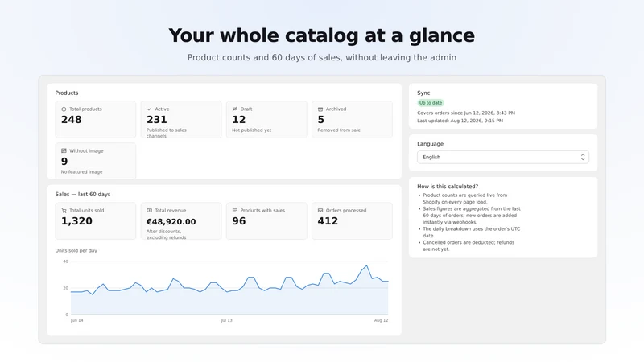
Task: Select the Draft products value 12
Action: point(238,120)
